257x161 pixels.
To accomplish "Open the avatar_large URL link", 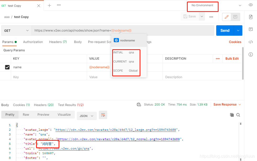I will [116, 130].
